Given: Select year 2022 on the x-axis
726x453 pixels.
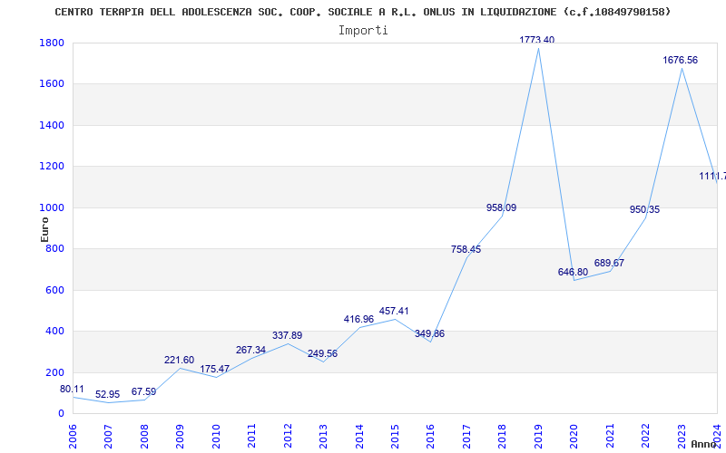Looking at the screenshot, I should point(645,436).
